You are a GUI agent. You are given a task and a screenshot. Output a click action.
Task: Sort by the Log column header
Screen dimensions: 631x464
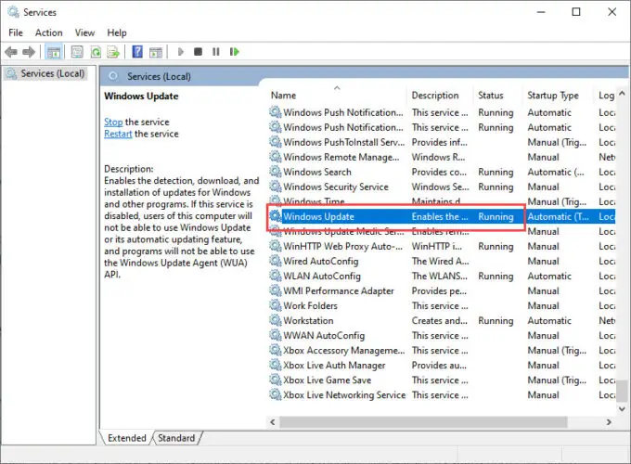pos(605,96)
